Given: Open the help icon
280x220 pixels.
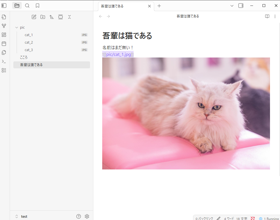Looking at the screenshot, I should 79,216.
